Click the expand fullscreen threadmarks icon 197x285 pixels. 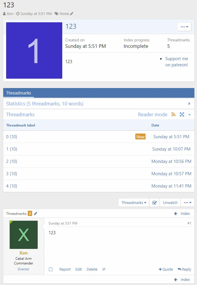tap(182, 114)
